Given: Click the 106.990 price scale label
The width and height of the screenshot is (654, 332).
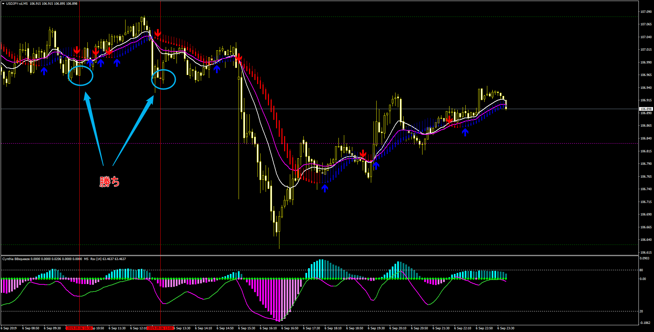Looking at the screenshot, I should tap(646, 62).
